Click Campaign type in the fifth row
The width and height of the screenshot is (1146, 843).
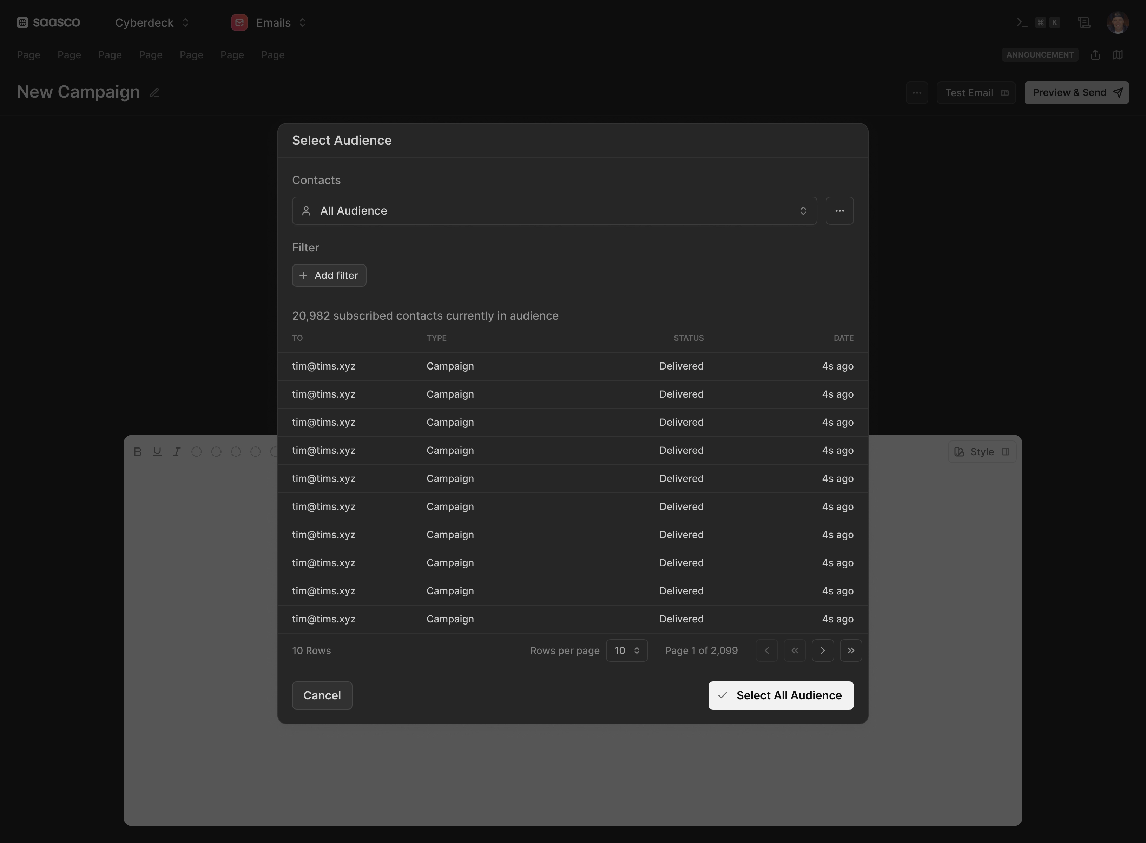450,479
